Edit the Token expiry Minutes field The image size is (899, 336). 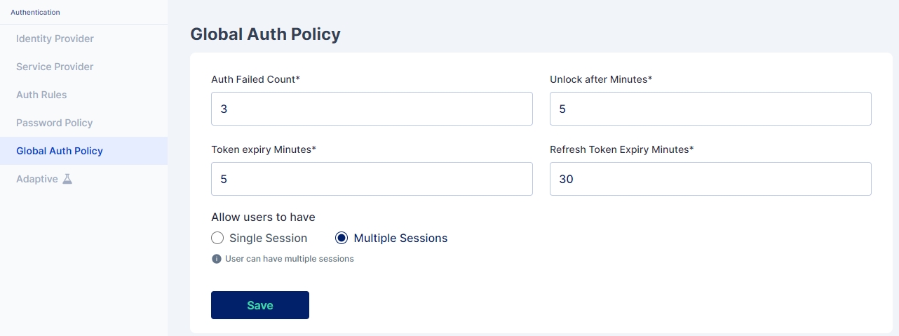[372, 179]
